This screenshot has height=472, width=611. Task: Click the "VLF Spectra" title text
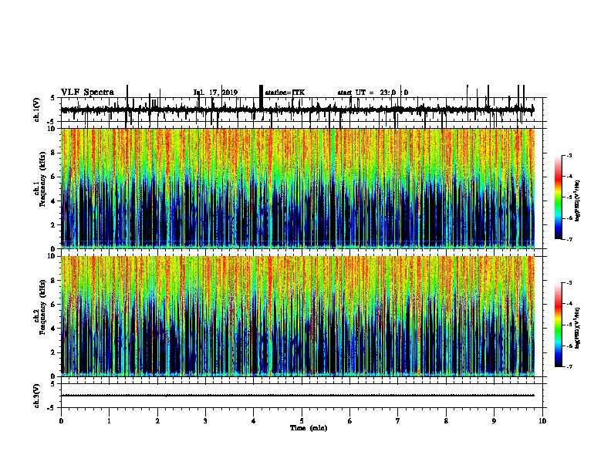87,93
